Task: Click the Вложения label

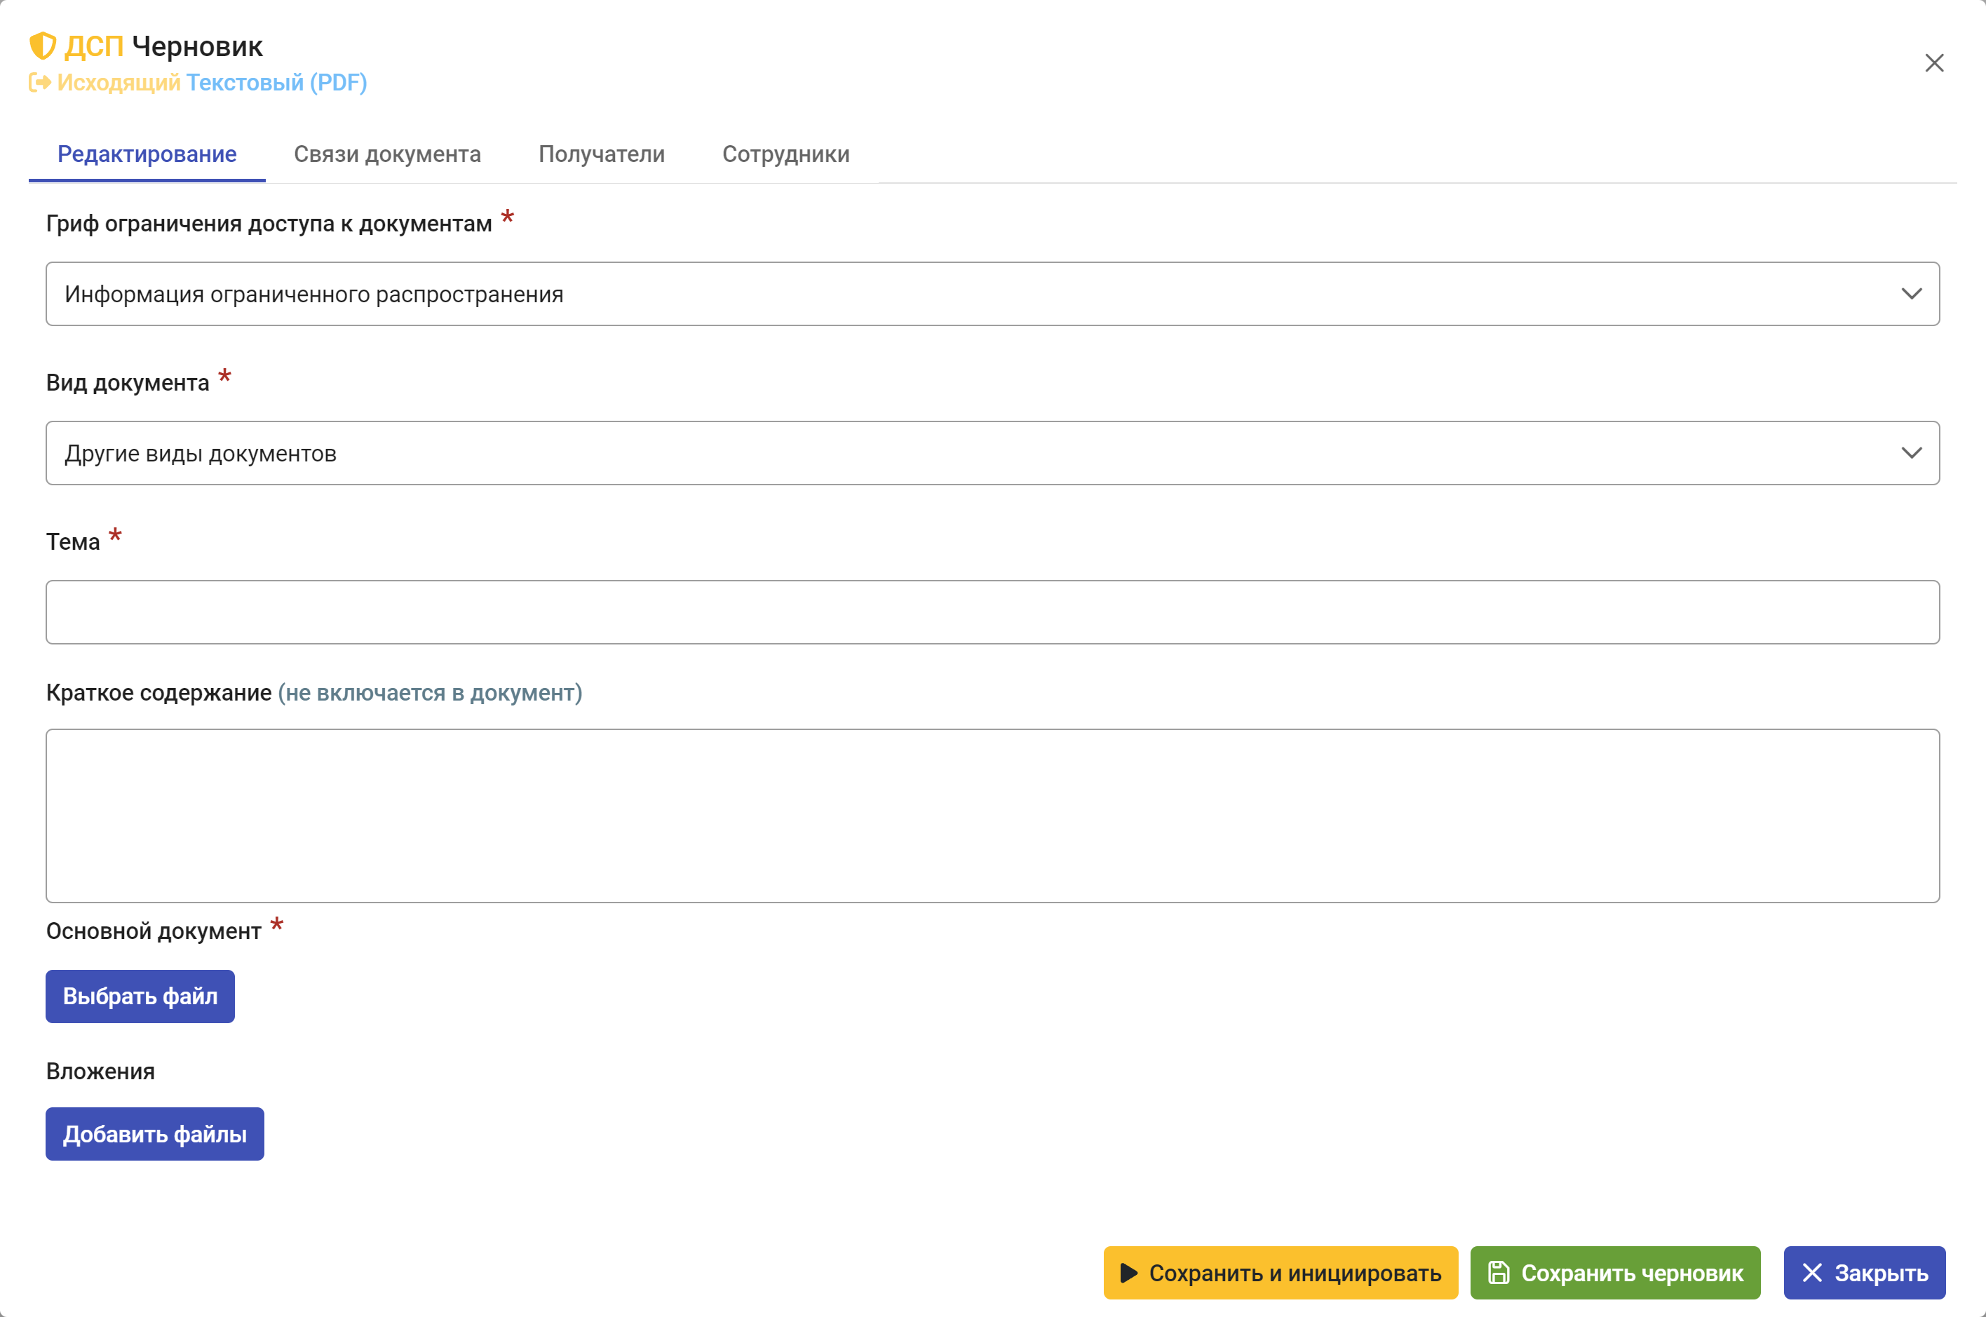Action: point(101,1072)
